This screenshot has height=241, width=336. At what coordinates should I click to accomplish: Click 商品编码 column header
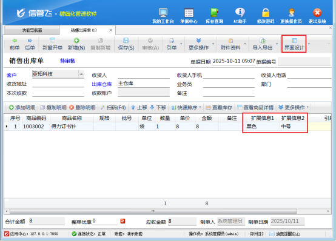pos(36,118)
